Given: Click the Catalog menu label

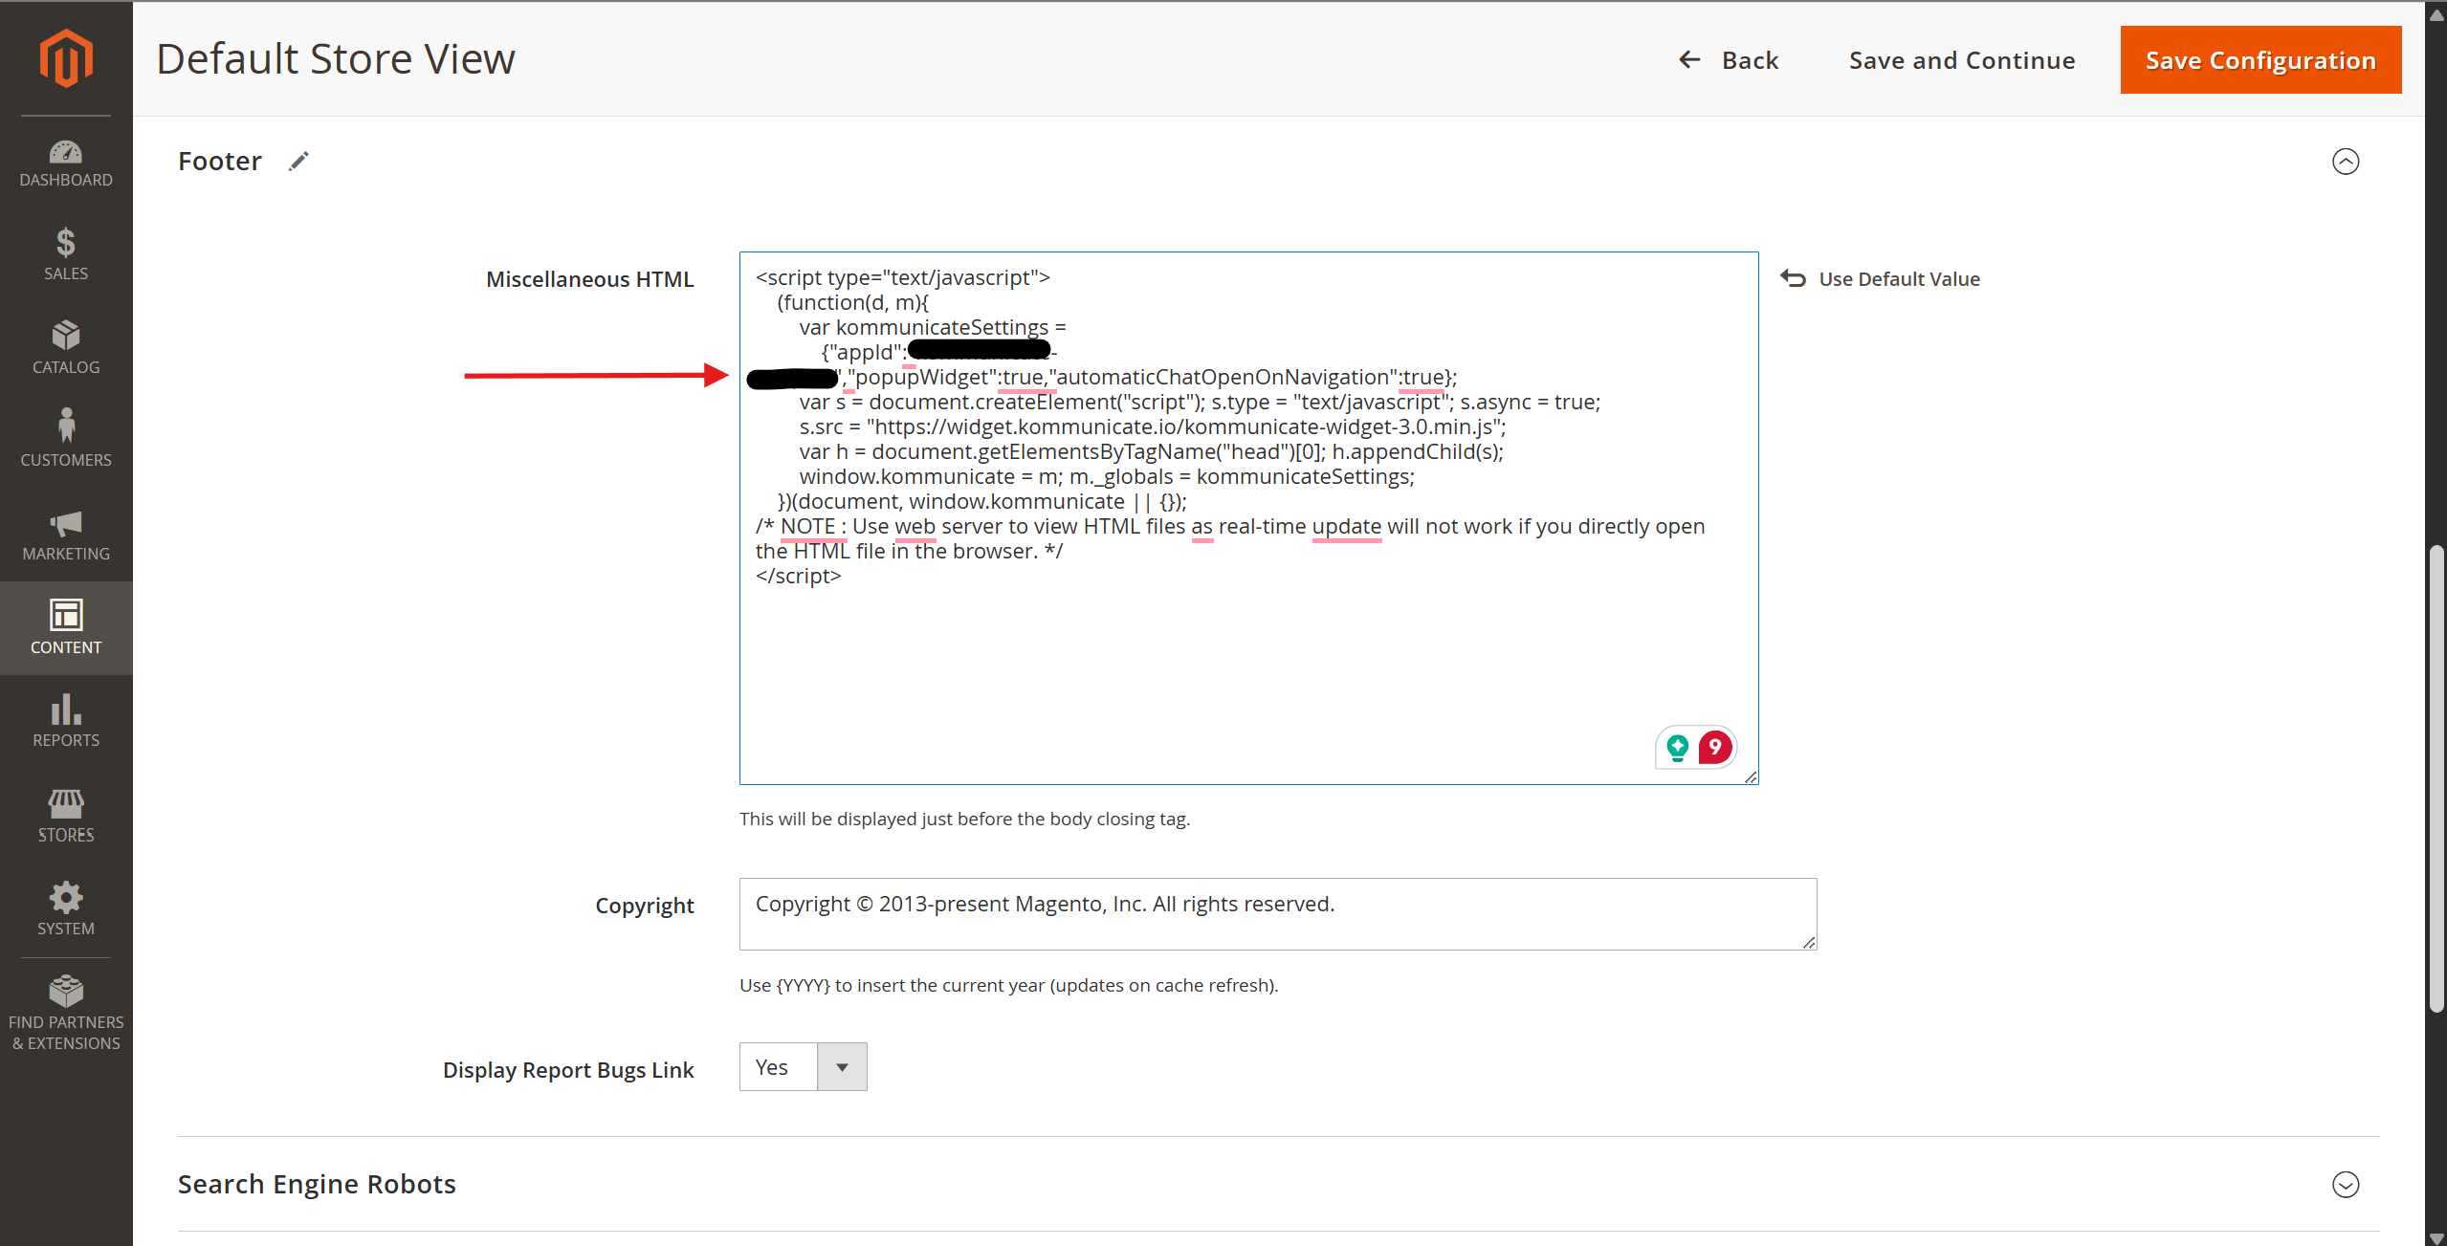Looking at the screenshot, I should click(x=66, y=367).
